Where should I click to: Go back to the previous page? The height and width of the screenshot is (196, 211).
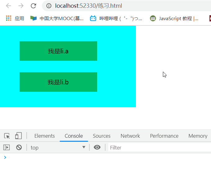8,6
